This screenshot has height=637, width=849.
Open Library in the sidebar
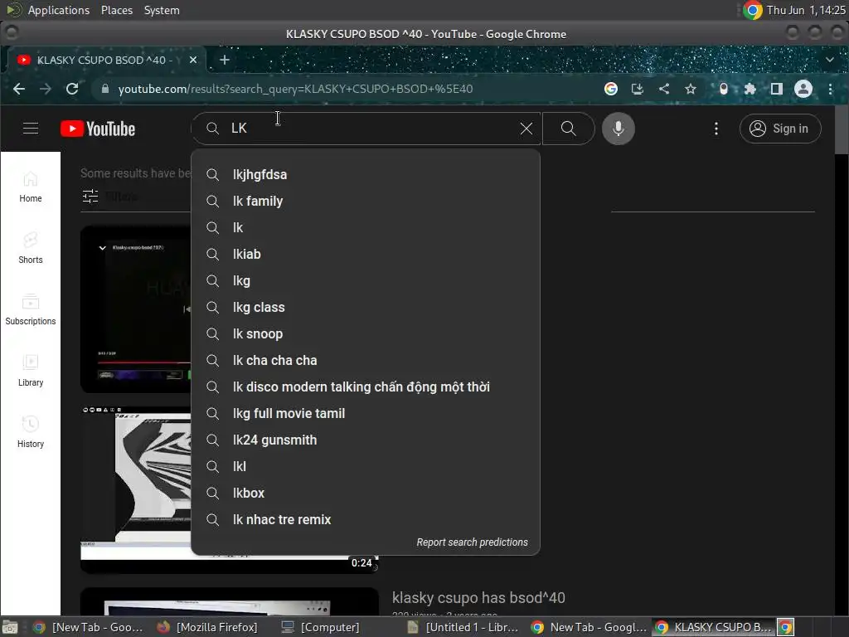pyautogui.click(x=31, y=371)
